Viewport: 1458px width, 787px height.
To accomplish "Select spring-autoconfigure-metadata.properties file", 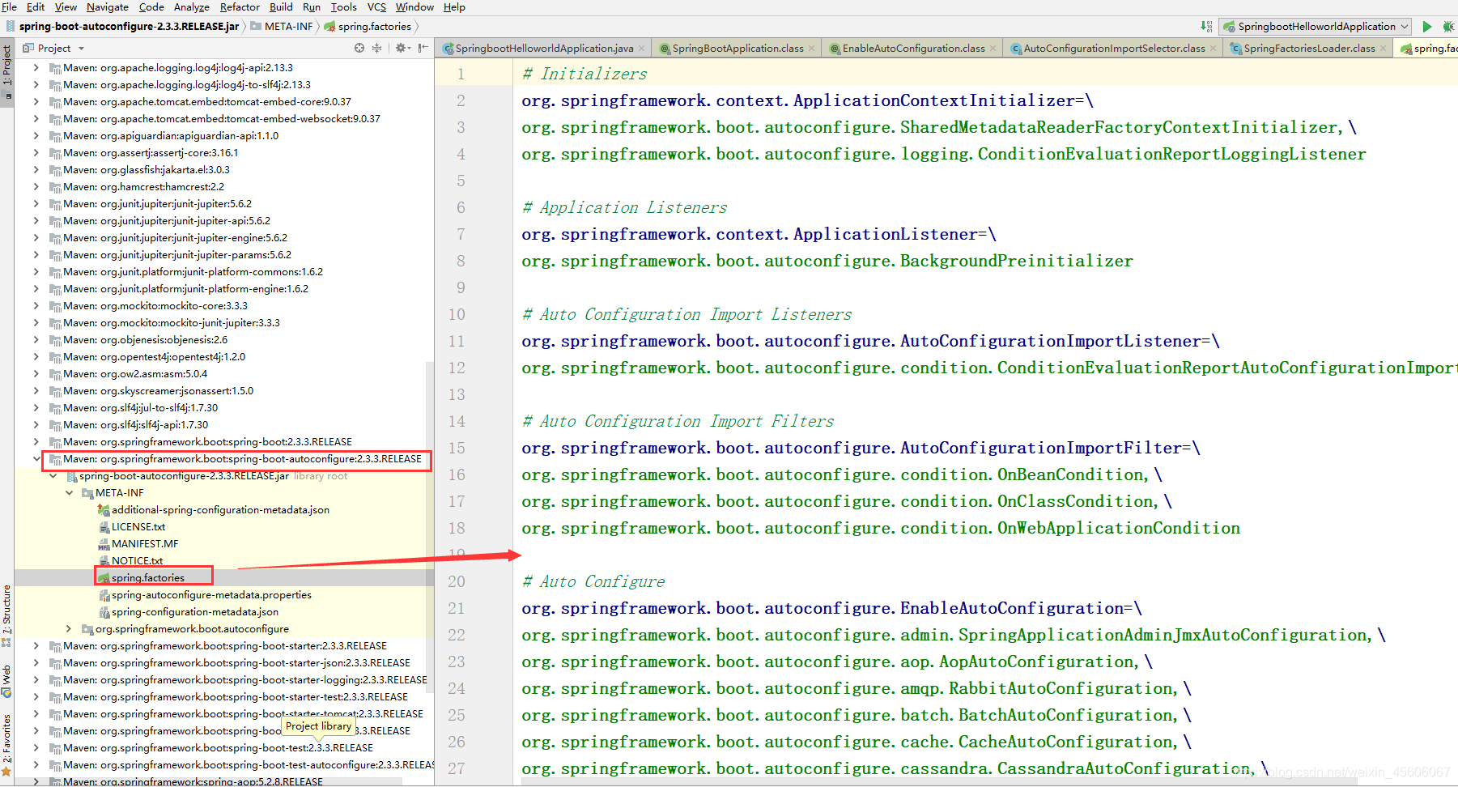I will (x=211, y=595).
